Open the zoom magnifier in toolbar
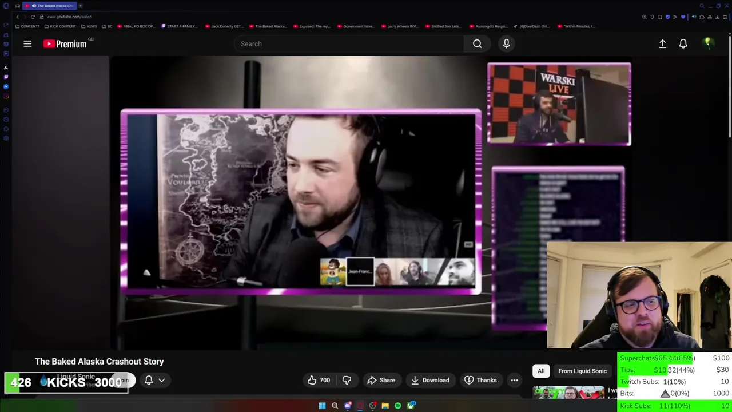732x412 pixels. coord(645,17)
